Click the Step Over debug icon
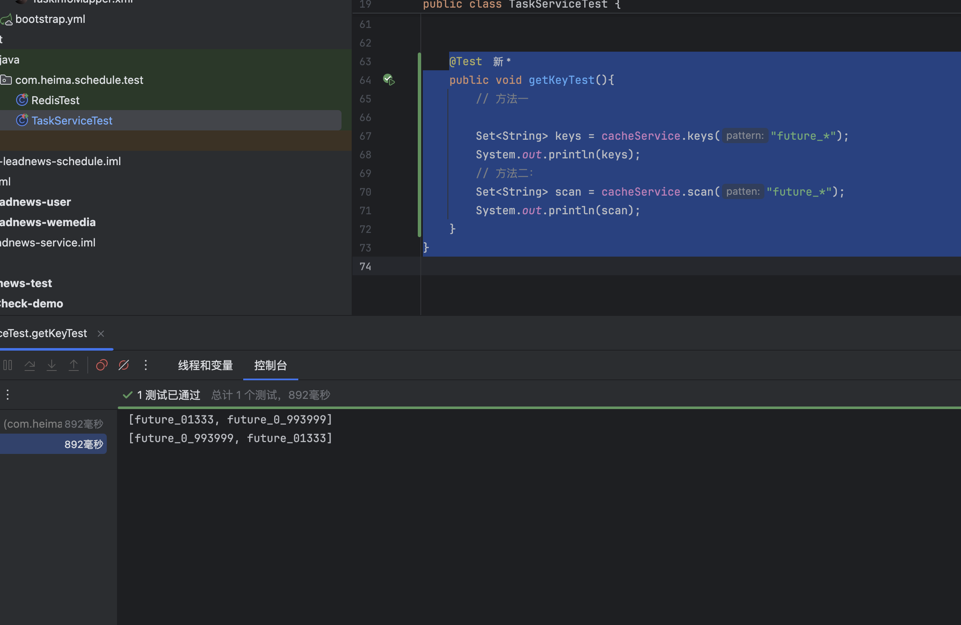This screenshot has height=625, width=961. click(30, 365)
